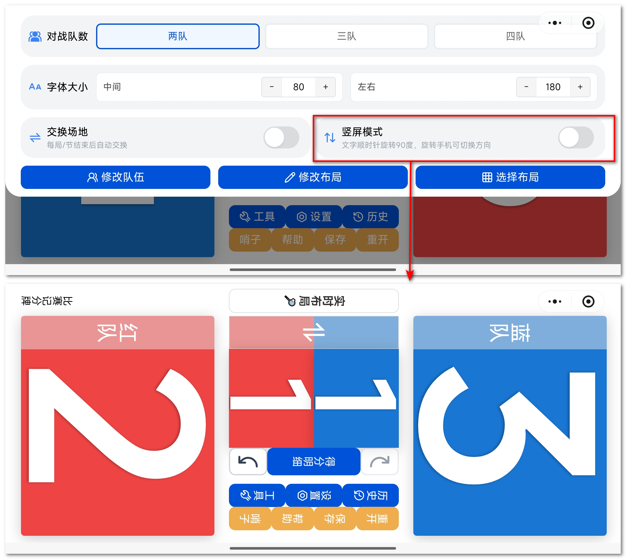
Task: Select 四队 team count option
Action: tap(515, 36)
